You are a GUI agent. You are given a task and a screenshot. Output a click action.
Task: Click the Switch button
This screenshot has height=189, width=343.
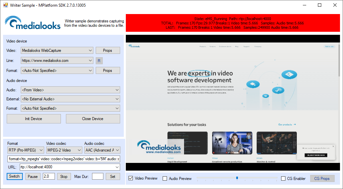(x=14, y=176)
